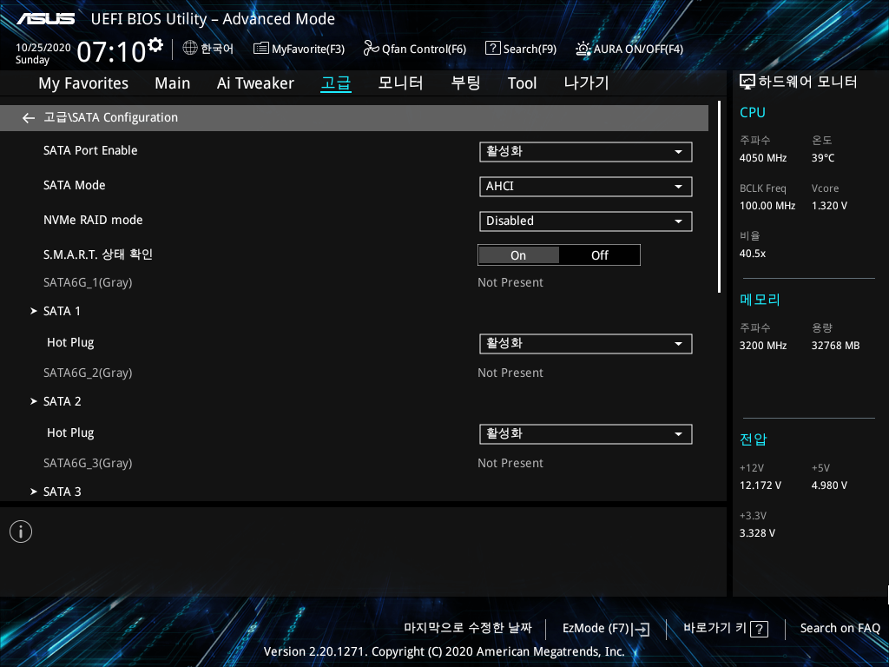Turn S.M.A.R.T. status check On
Screen dimensions: 889x667
click(x=519, y=255)
